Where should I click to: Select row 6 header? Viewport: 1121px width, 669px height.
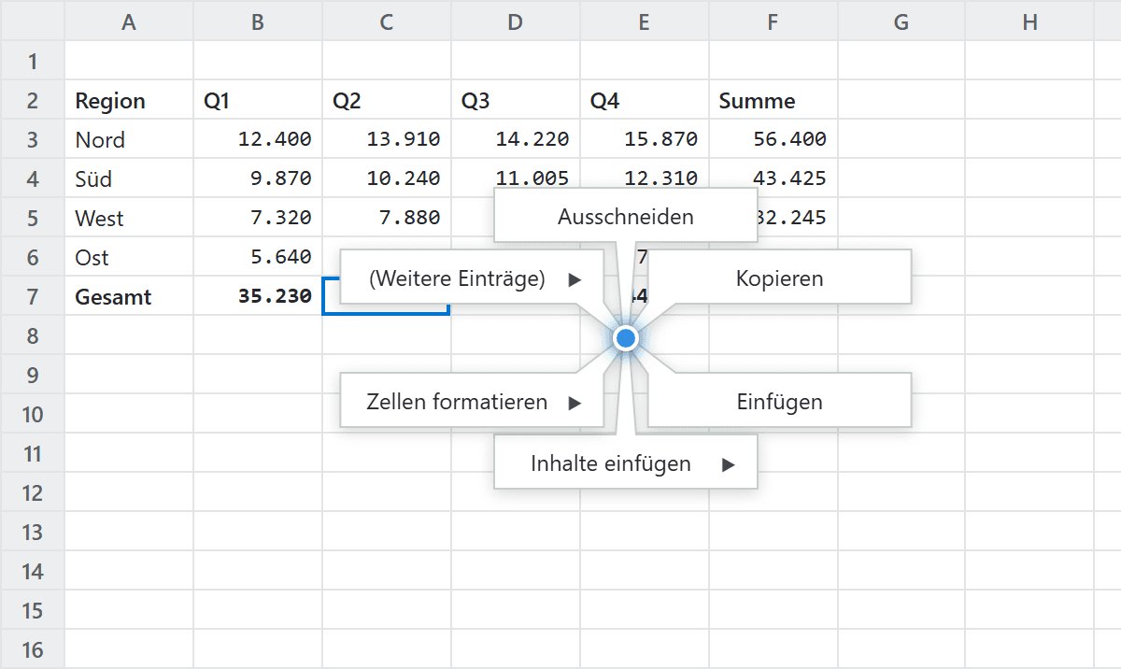[33, 257]
